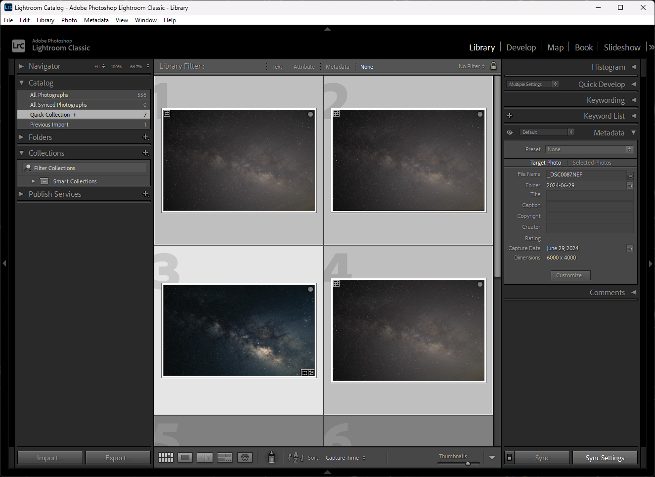Click the badge icon on thumbnail 4
Screen dimensions: 655x477
(x=337, y=284)
